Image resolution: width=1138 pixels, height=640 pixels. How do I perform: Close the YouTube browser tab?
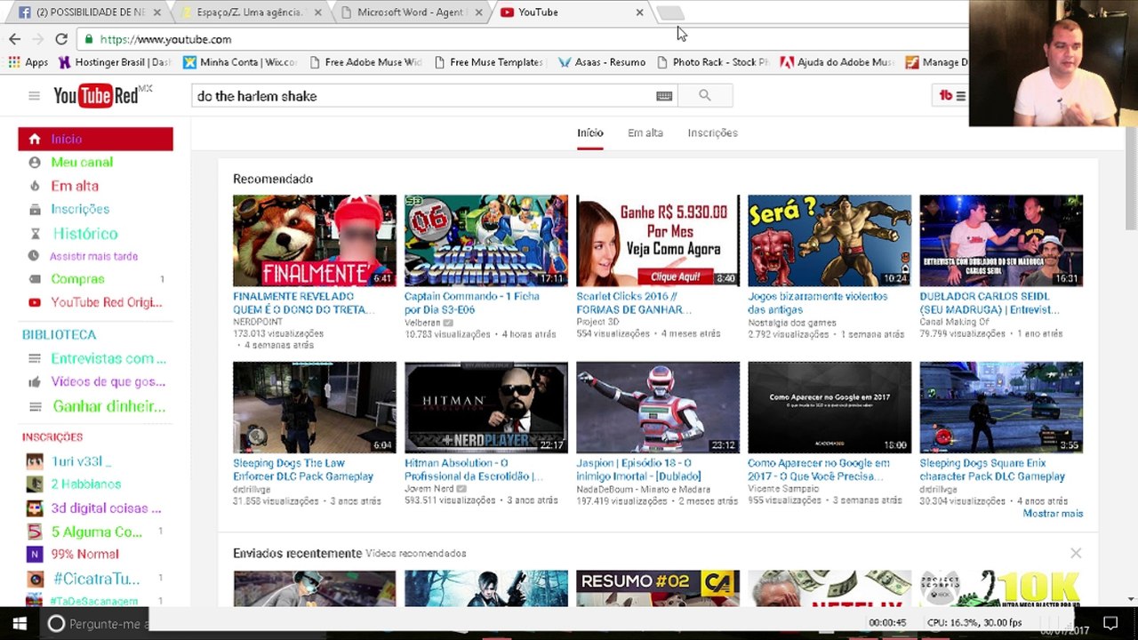tap(639, 12)
